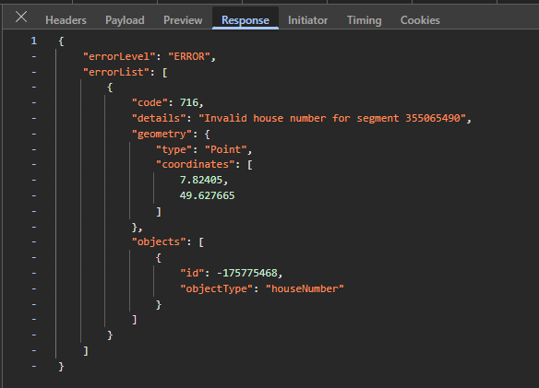
Task: Click the "objects" key
Action: pyautogui.click(x=159, y=242)
